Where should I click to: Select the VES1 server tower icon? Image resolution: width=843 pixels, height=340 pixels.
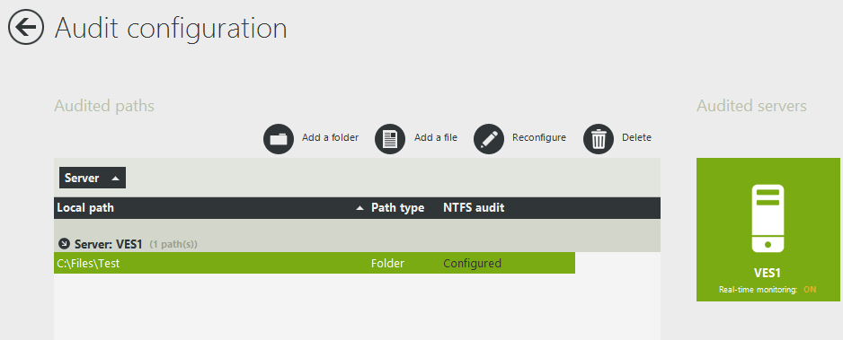pos(768,218)
